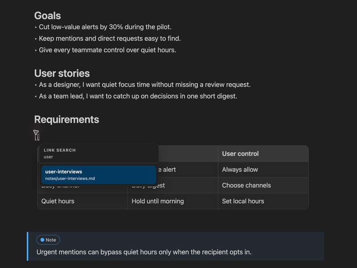Viewport: 357px width, 268px height.
Task: Click the 'User stories' heading
Action: click(62, 73)
